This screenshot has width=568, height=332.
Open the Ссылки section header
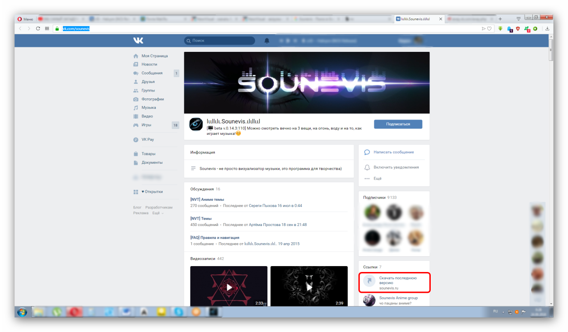pos(370,267)
